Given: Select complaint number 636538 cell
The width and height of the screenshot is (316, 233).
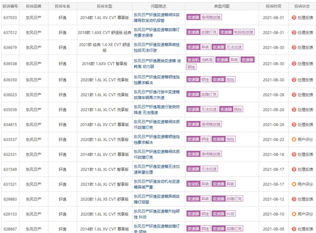Looking at the screenshot, I should (10, 64).
